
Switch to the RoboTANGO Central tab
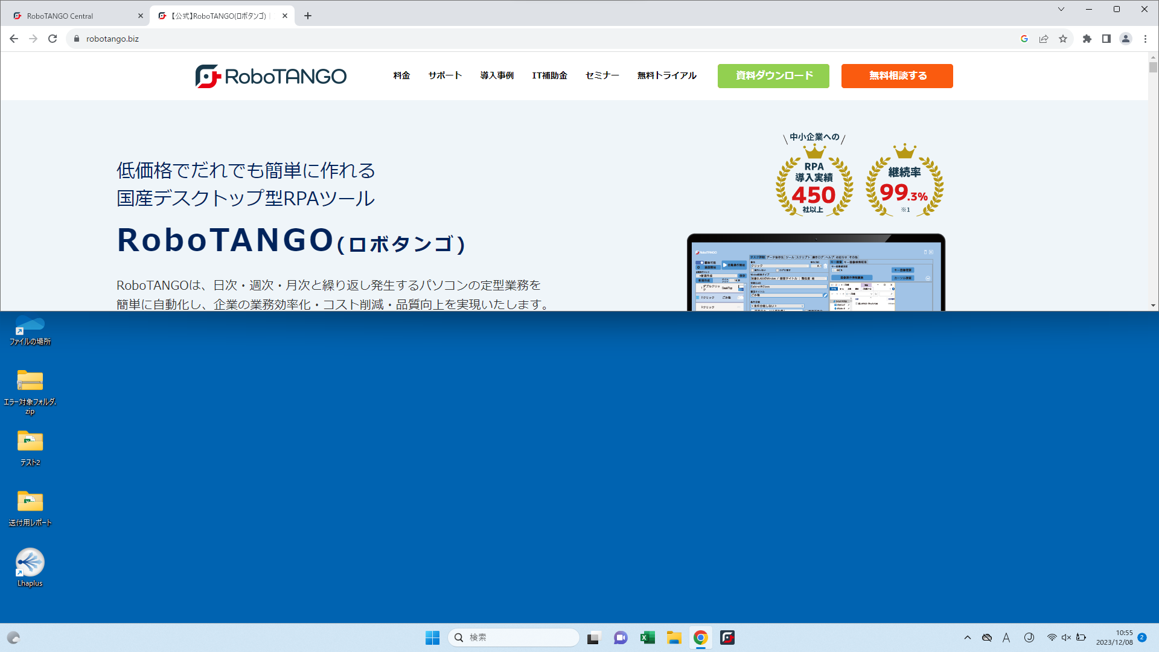pos(72,16)
